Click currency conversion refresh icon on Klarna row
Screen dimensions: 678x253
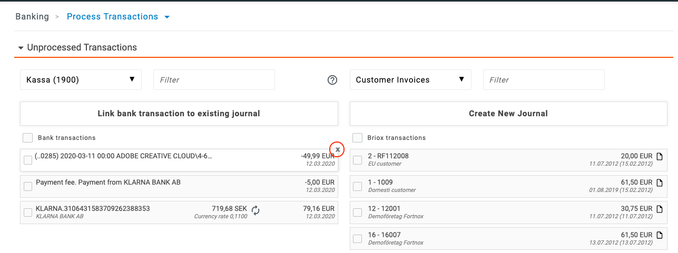pos(256,210)
